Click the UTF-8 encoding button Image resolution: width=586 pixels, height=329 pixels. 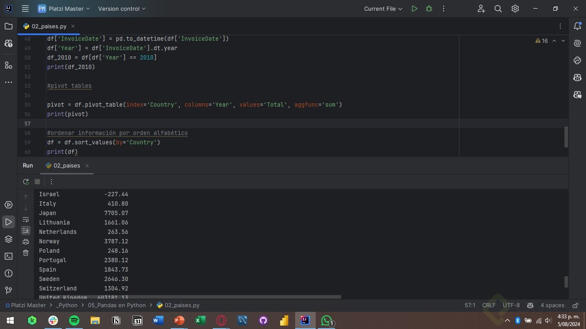click(511, 305)
